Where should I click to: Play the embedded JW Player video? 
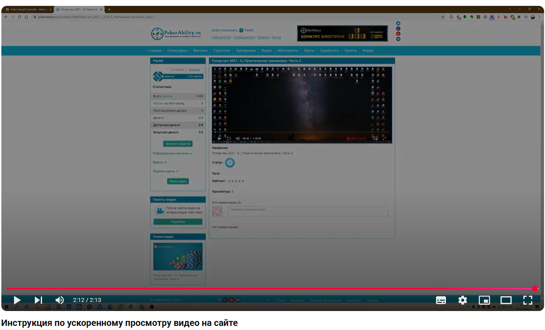click(x=219, y=138)
